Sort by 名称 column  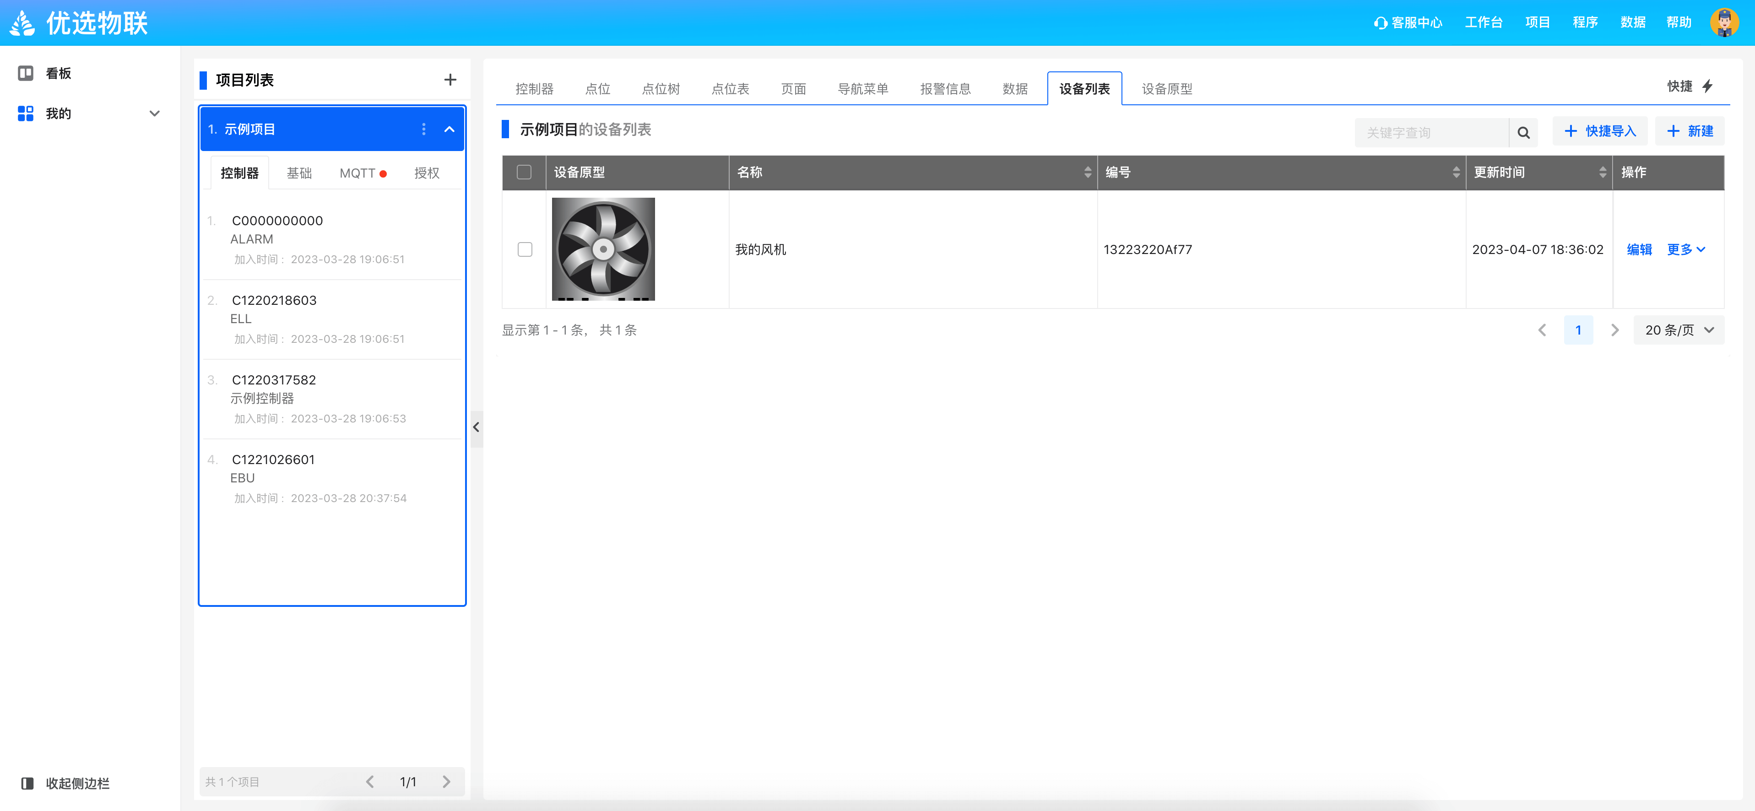coord(1088,172)
